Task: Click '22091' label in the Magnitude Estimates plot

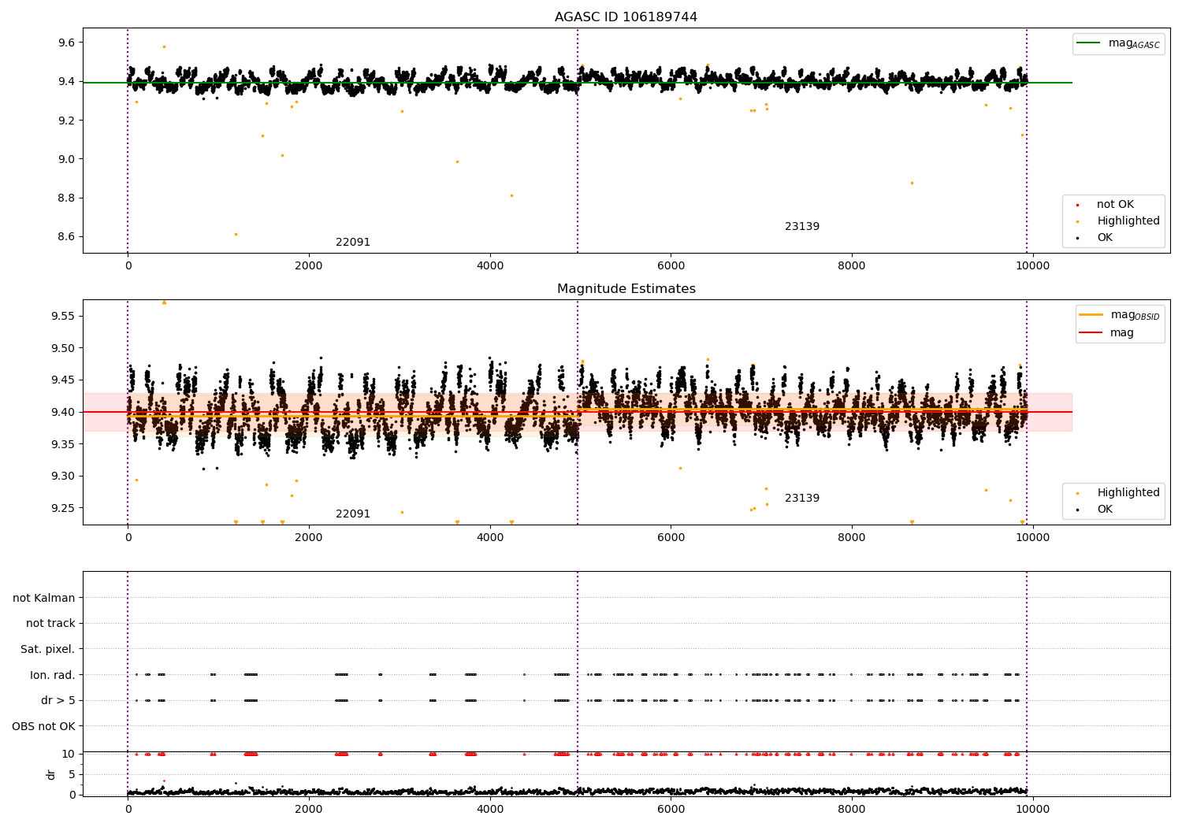Action: [353, 514]
